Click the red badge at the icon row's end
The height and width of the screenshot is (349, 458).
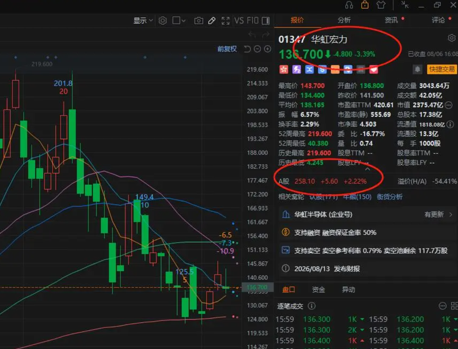click(373, 70)
